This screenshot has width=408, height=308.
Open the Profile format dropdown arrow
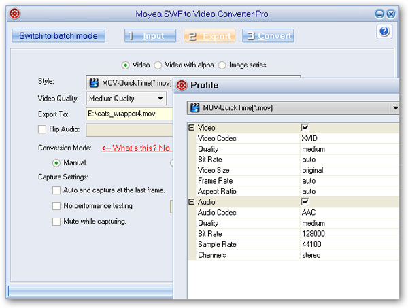(395, 107)
